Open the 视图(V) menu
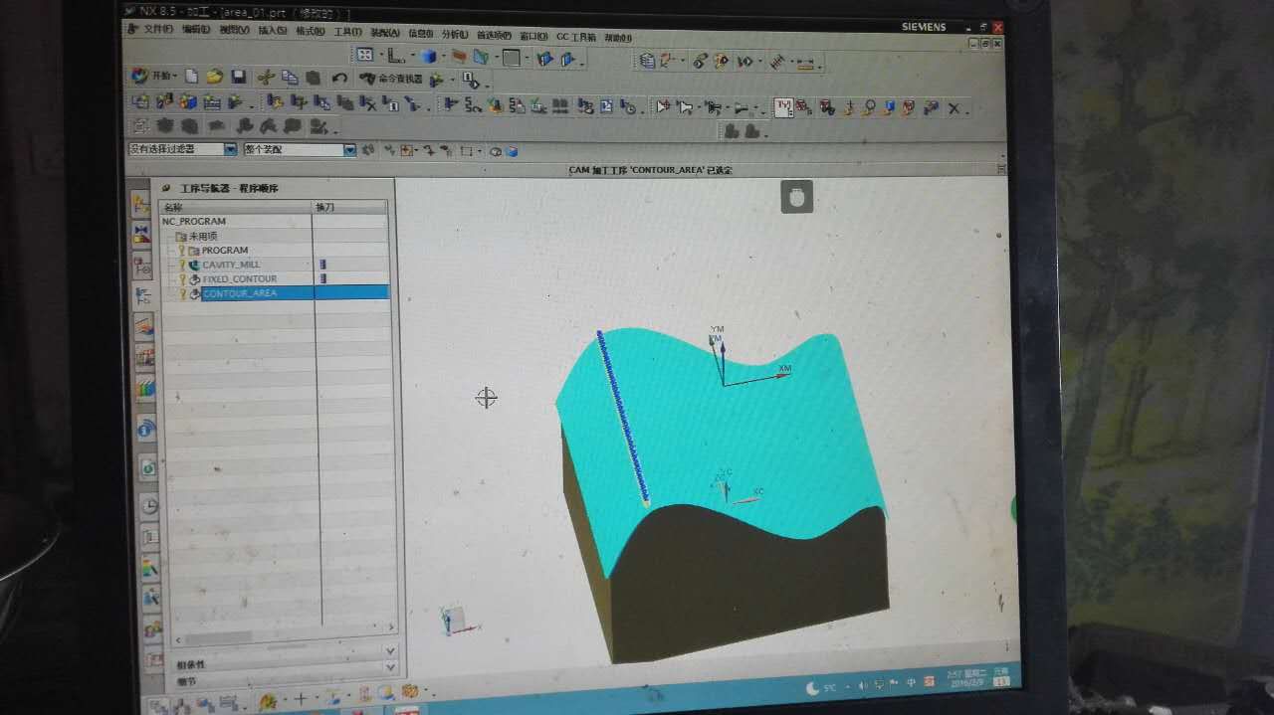1274x715 pixels. (x=234, y=31)
